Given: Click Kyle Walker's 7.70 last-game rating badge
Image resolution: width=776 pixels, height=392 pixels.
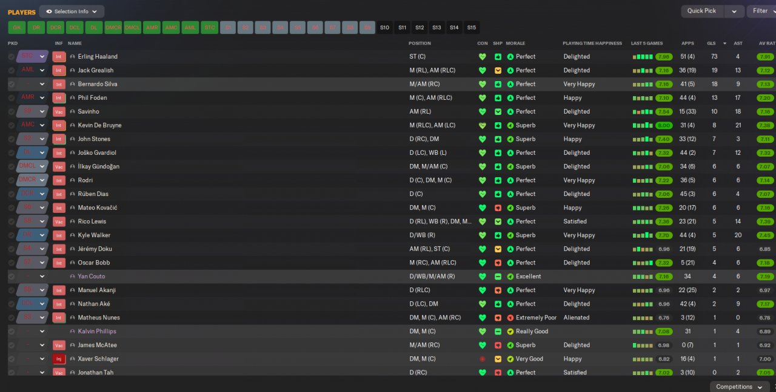Looking at the screenshot, I should (x=663, y=236).
